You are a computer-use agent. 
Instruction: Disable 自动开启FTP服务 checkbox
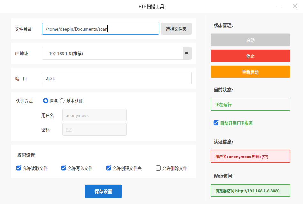click(x=216, y=123)
